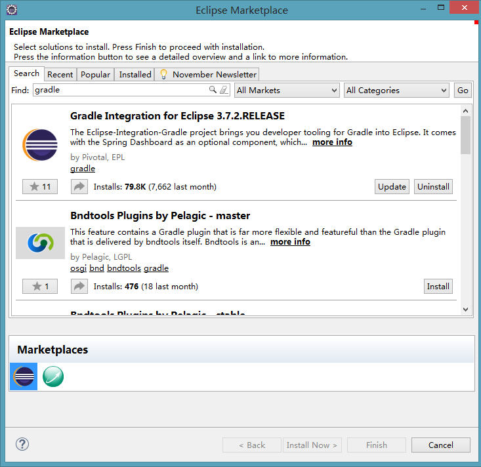The height and width of the screenshot is (467, 481).
Task: Click the 'by Pelagic, LGPL' text
Action: click(x=101, y=256)
